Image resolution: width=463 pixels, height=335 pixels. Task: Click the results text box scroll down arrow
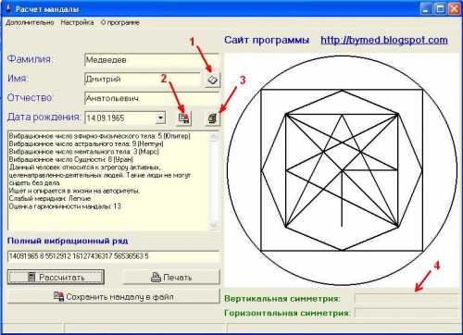214,225
